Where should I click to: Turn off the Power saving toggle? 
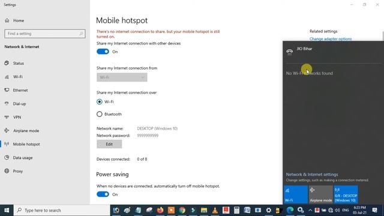103,194
